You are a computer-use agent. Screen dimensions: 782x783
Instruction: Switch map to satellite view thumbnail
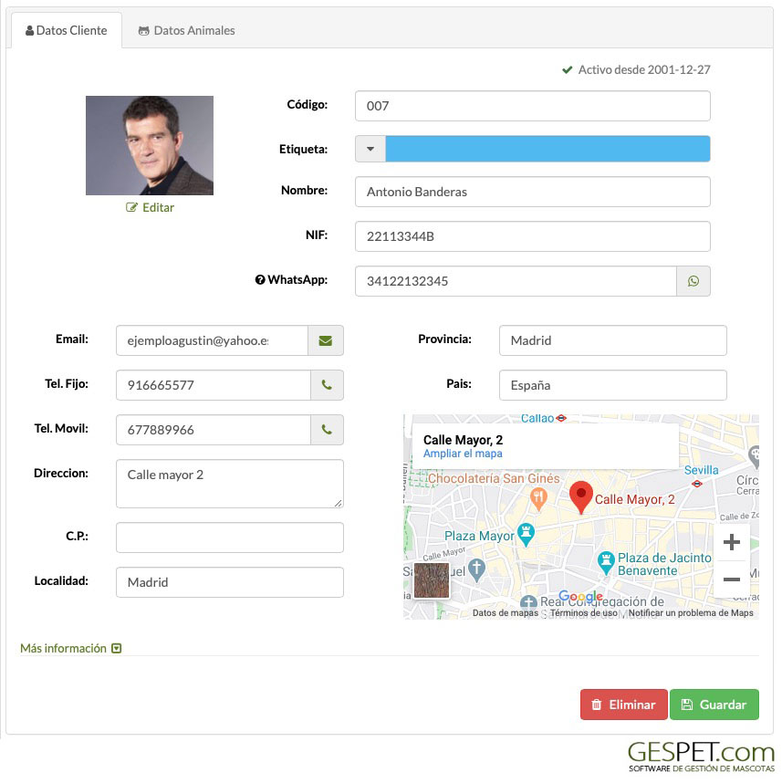point(432,579)
